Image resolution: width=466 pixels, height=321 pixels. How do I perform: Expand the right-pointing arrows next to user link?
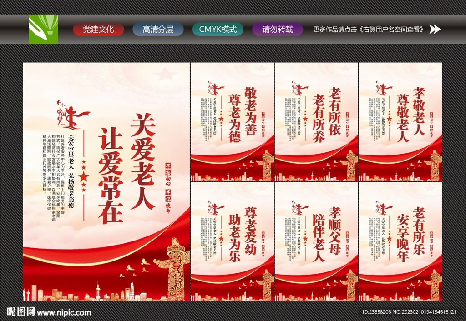point(436,30)
